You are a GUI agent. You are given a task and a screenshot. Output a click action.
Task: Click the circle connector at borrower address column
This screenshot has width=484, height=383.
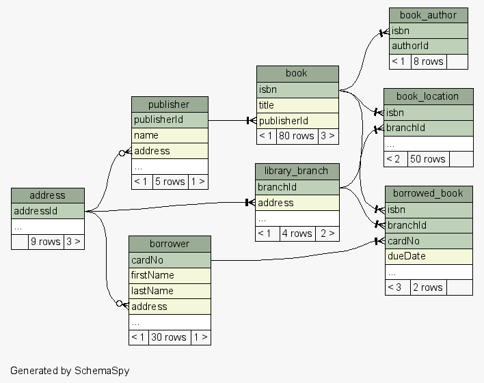click(x=121, y=304)
